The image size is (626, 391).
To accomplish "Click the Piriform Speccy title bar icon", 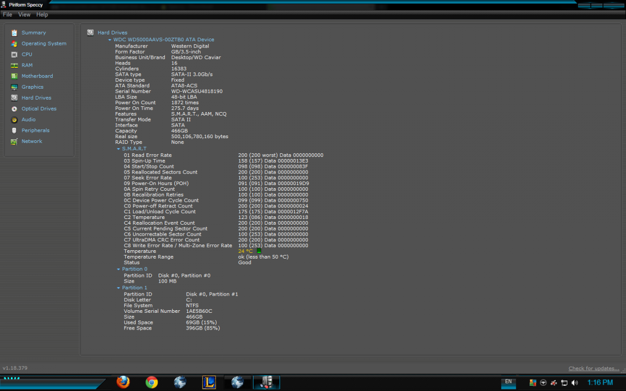I will 4,4.
